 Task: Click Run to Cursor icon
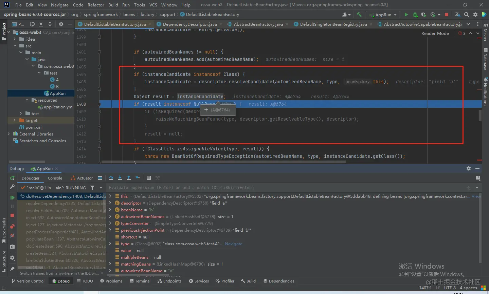point(138,178)
